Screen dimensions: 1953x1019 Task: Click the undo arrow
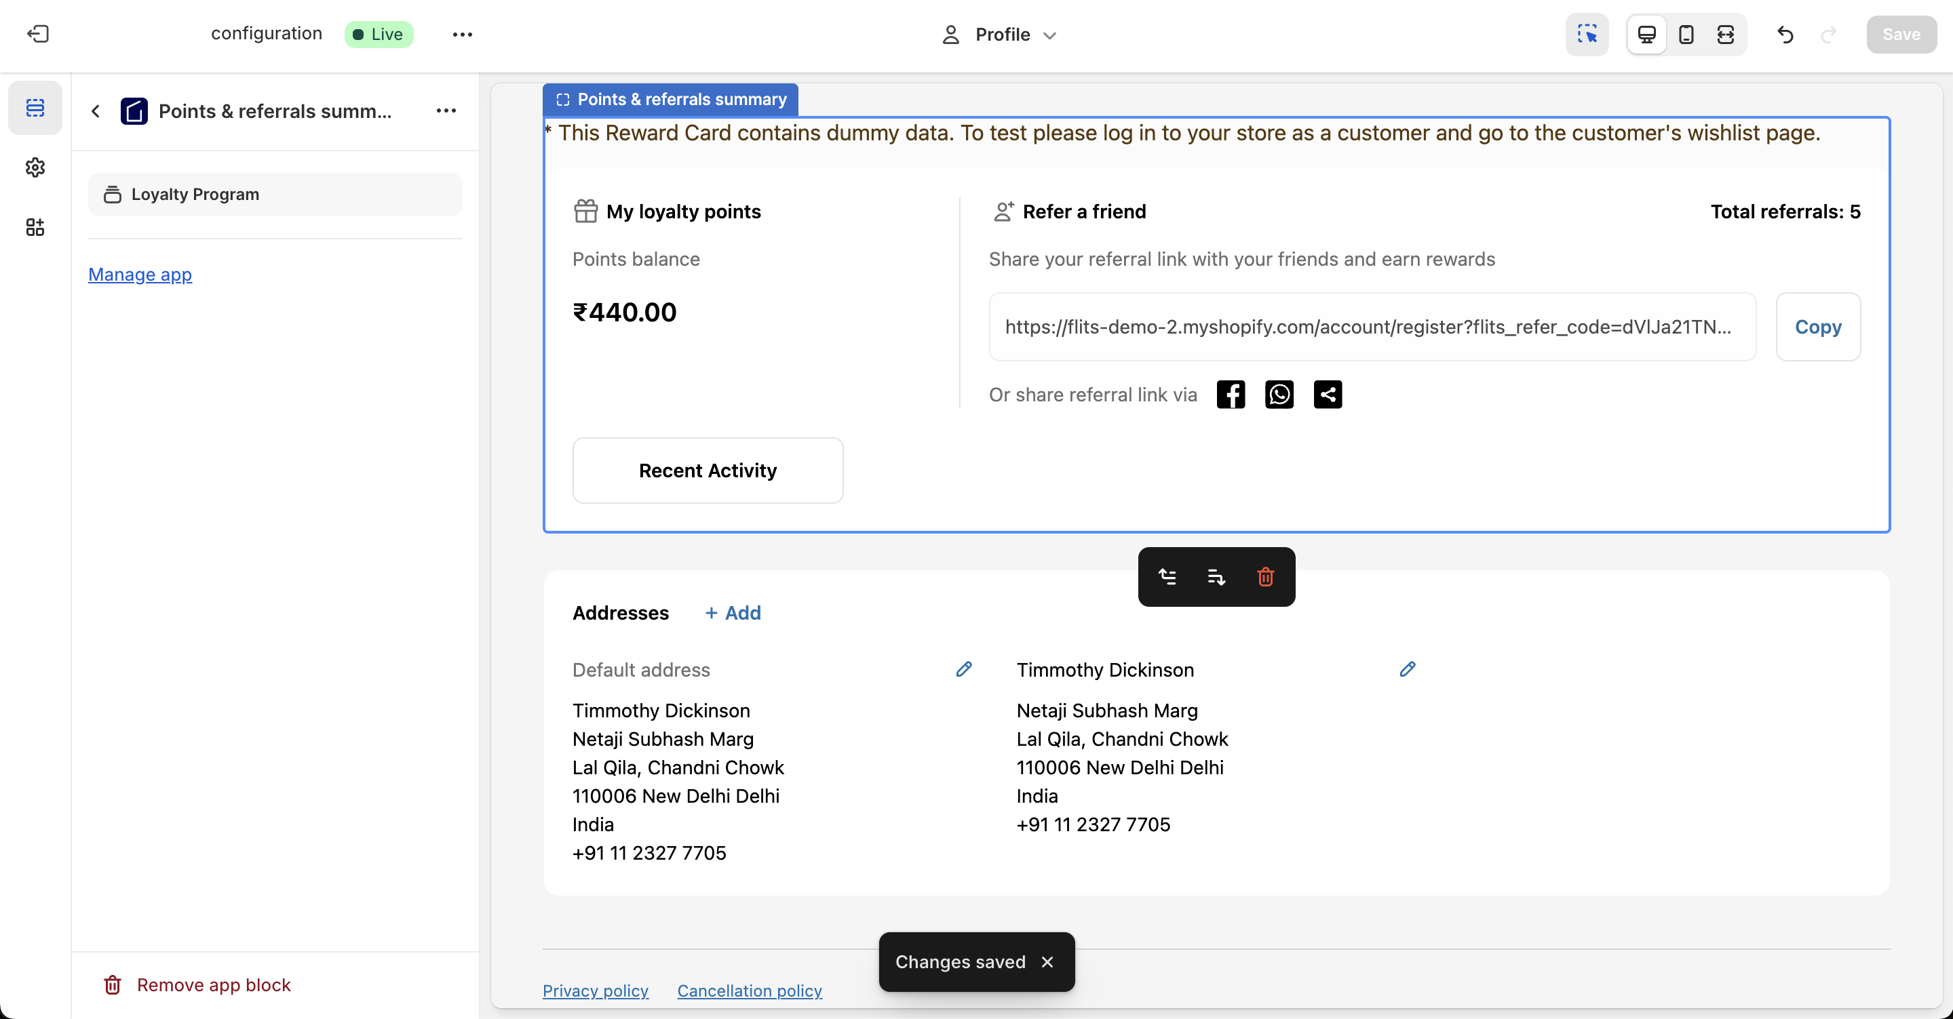point(1785,34)
